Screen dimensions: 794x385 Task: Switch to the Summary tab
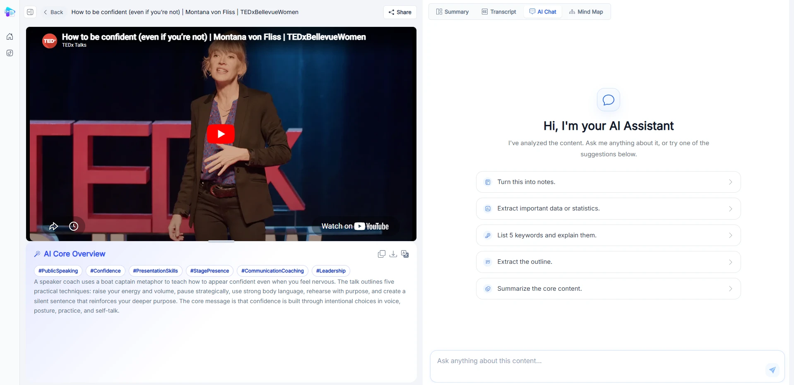tap(452, 12)
